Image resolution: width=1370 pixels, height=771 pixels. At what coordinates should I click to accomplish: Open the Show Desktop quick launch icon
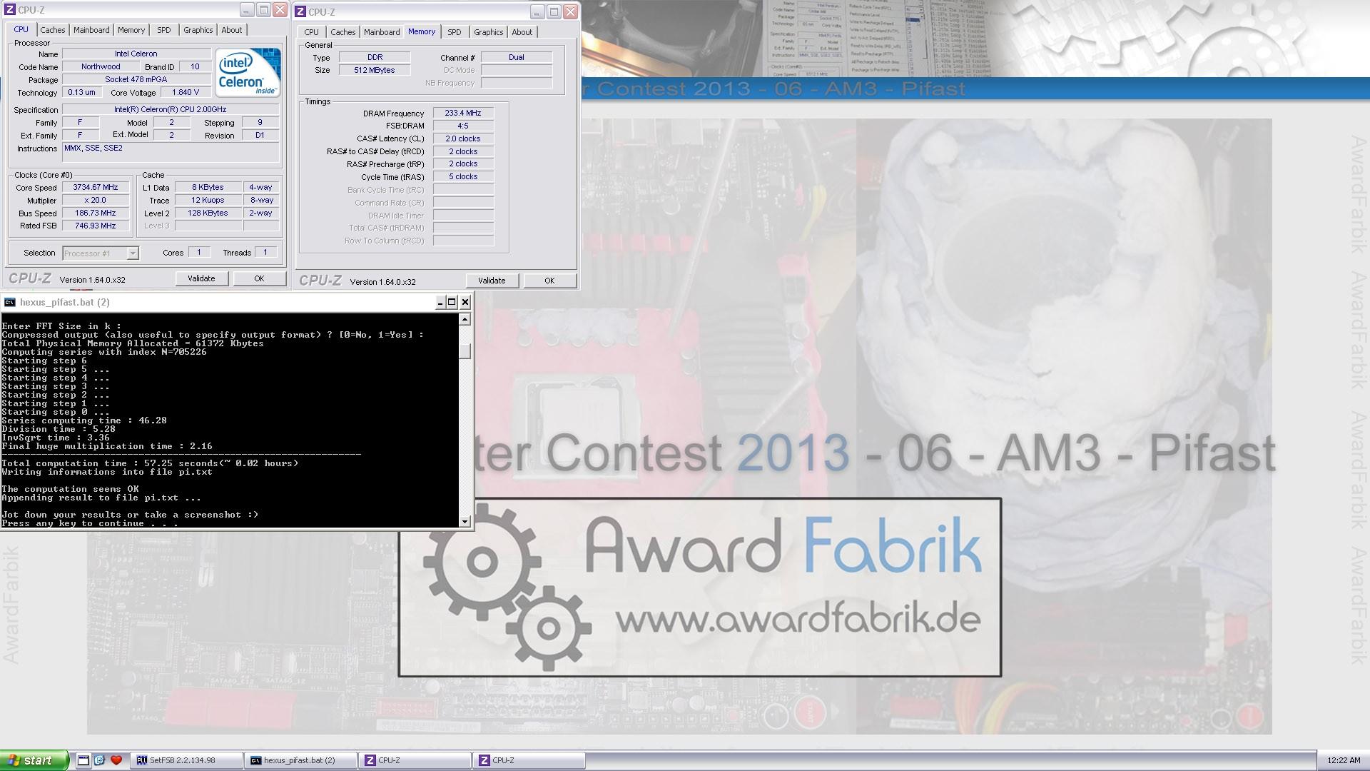tap(83, 760)
